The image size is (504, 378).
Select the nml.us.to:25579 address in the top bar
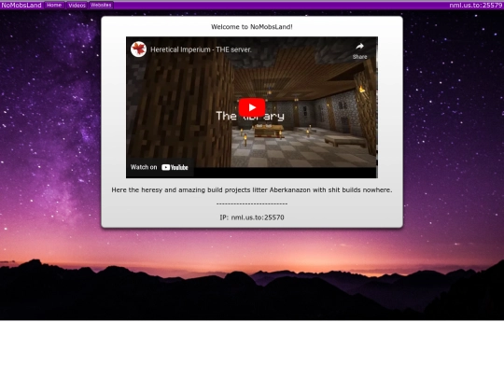coord(476,6)
